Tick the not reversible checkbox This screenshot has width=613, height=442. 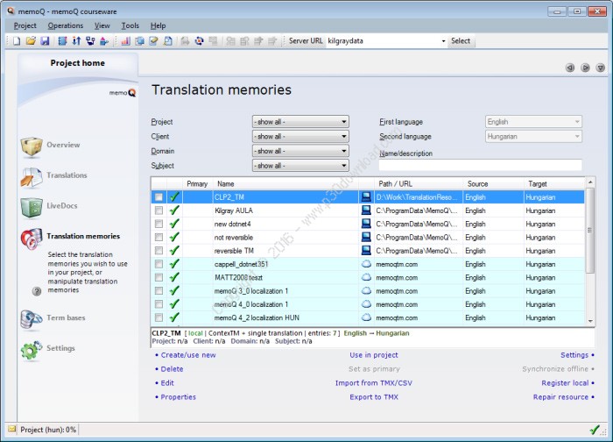(x=159, y=238)
